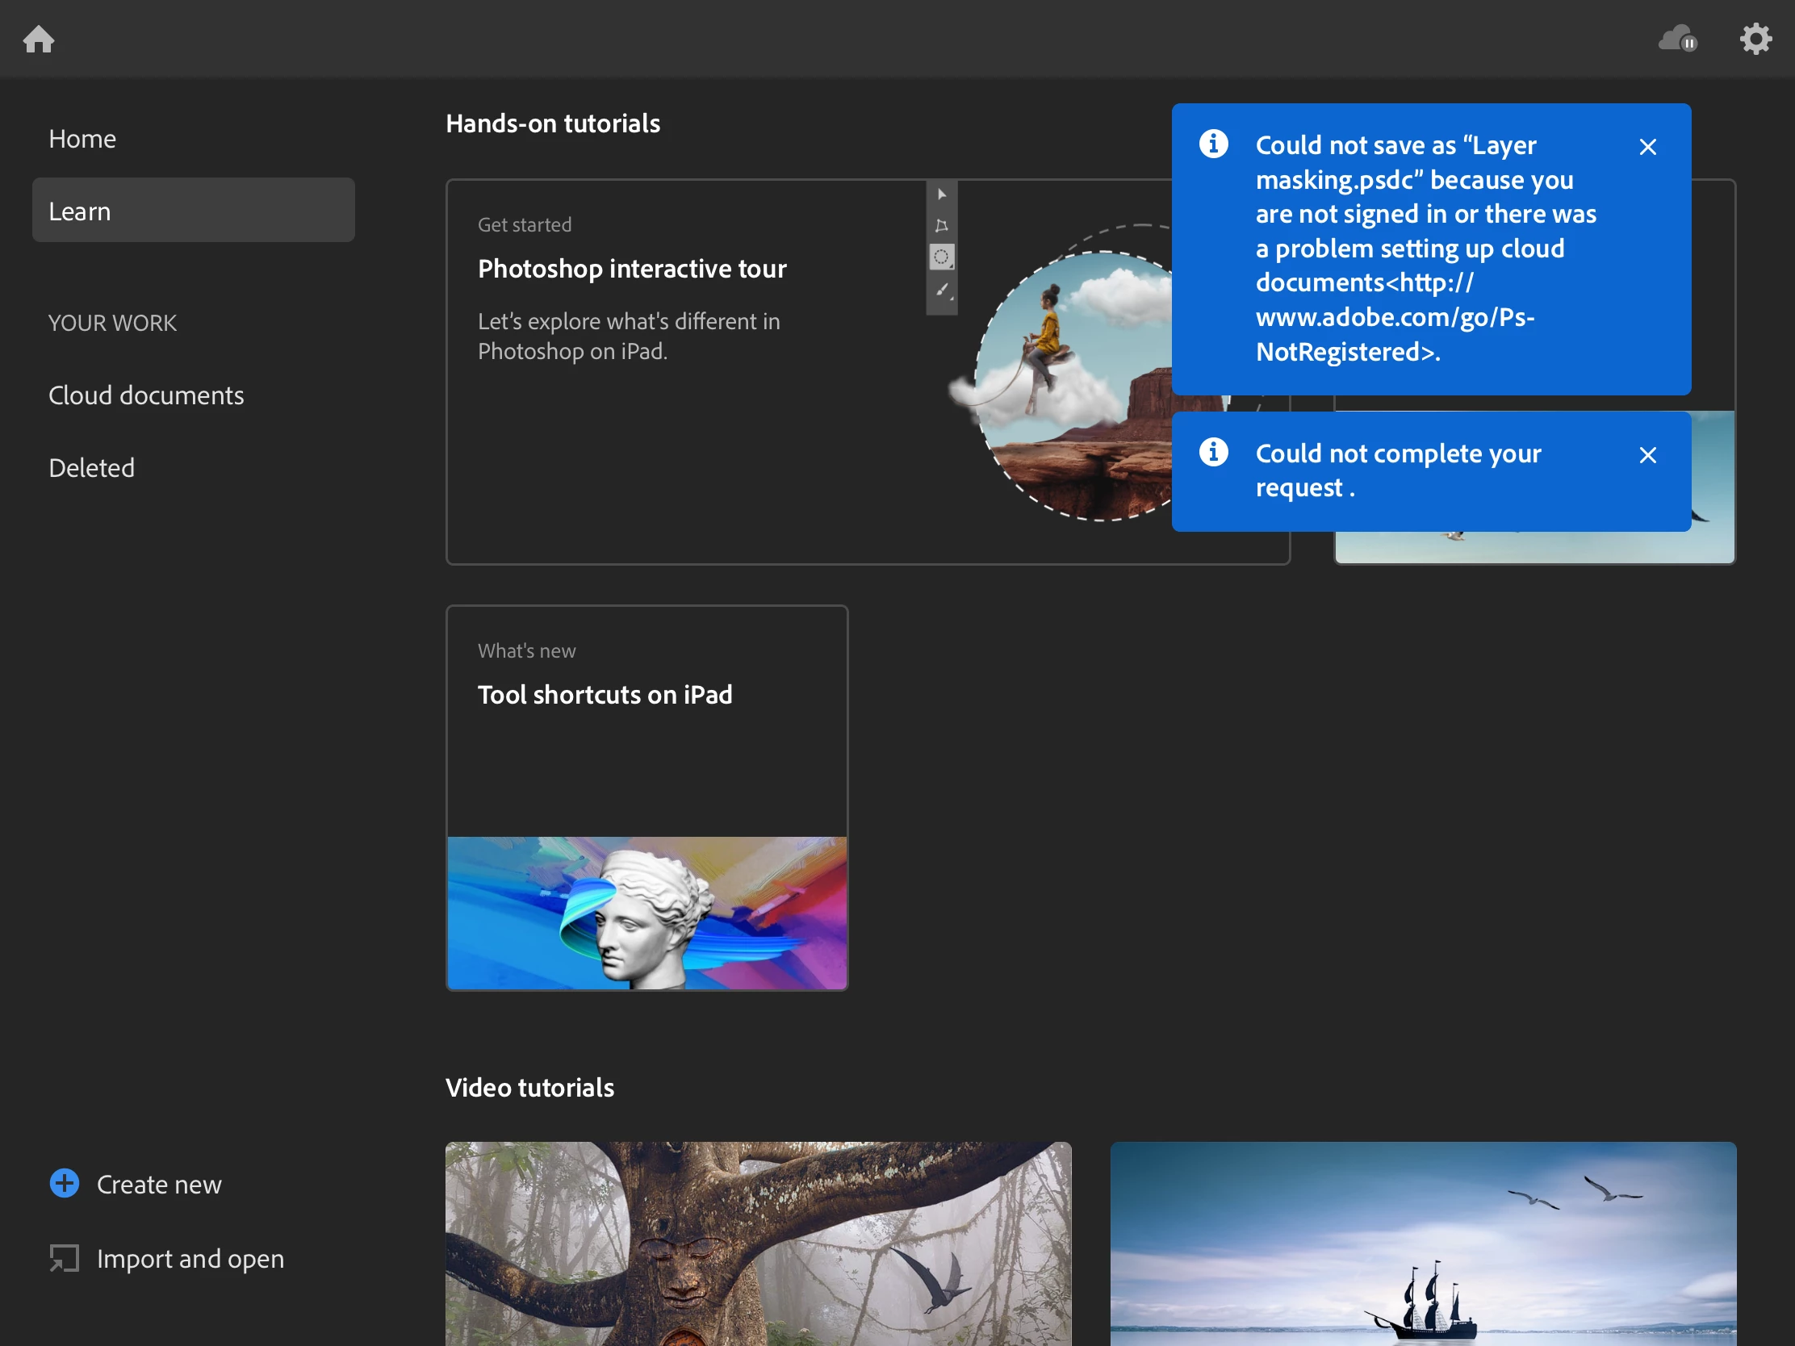Image resolution: width=1795 pixels, height=1346 pixels.
Task: Close the "Could not complete your request" alert
Action: 1647,455
